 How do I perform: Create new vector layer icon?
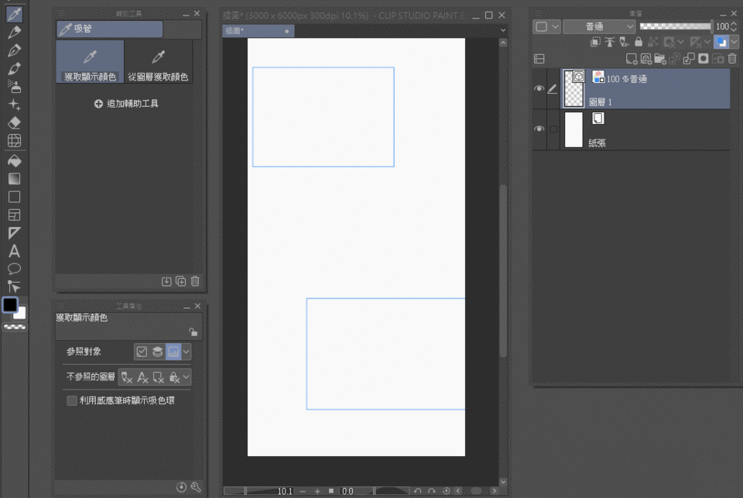(645, 59)
